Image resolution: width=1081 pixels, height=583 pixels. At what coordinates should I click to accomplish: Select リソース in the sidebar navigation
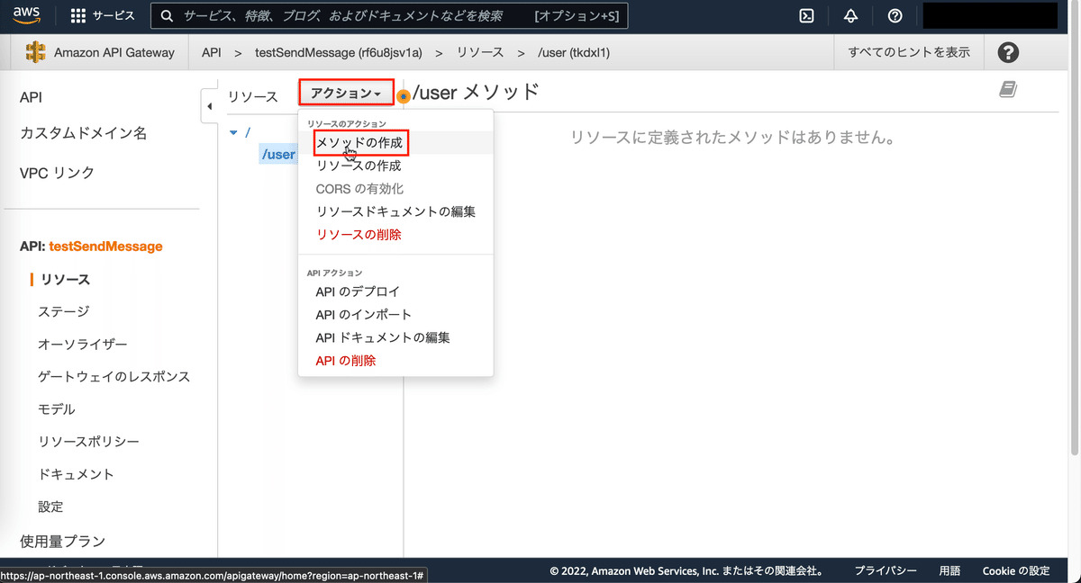(64, 280)
